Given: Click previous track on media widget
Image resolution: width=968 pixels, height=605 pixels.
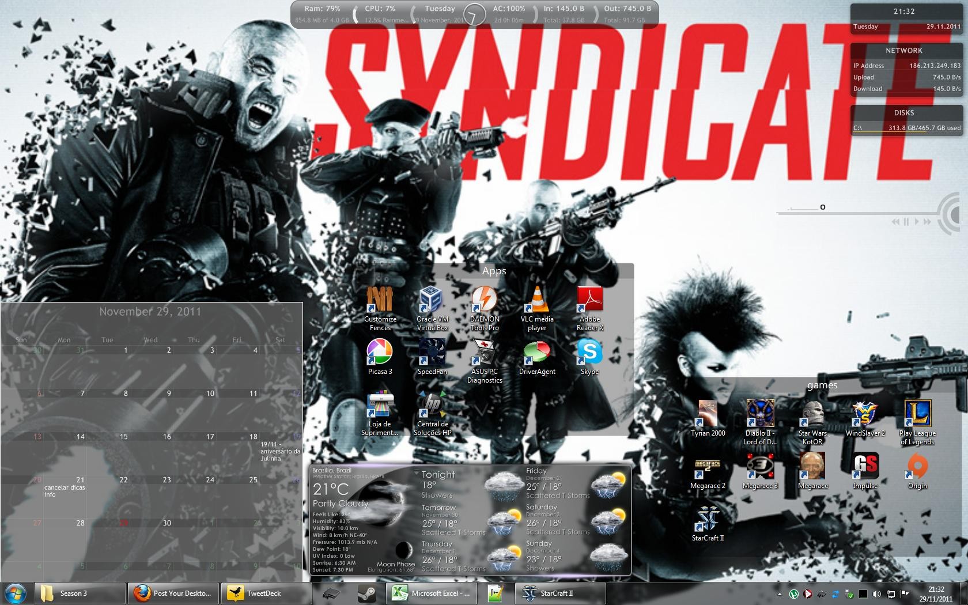Looking at the screenshot, I should tap(895, 222).
